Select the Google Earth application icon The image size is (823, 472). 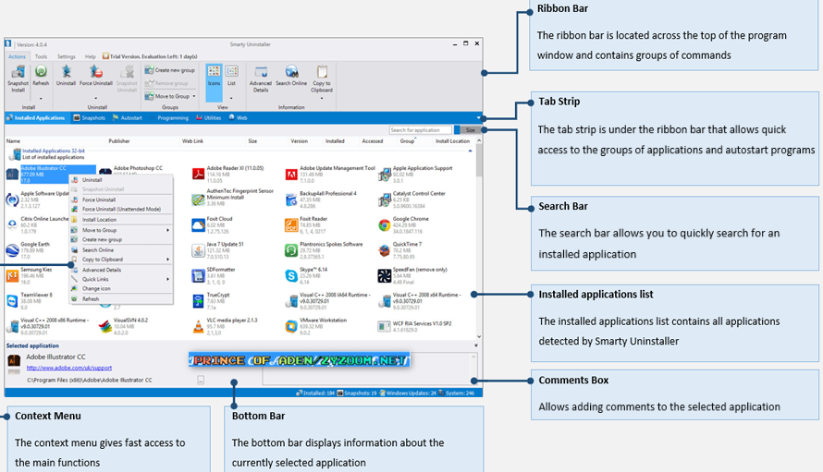pos(12,250)
